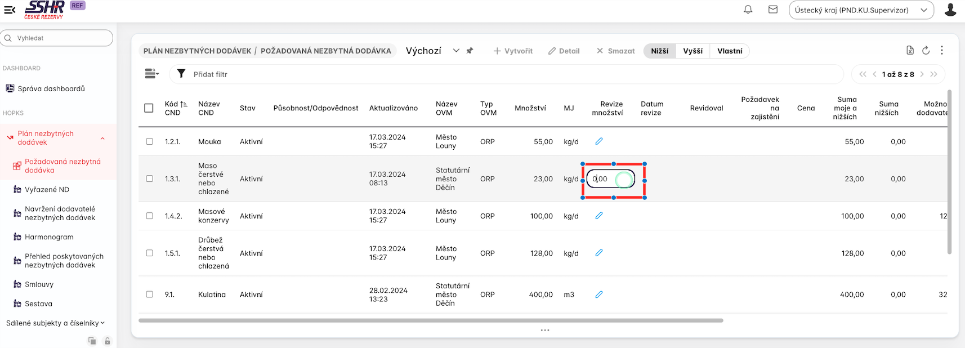The width and height of the screenshot is (965, 348).
Task: Click the horizontal table scrollbar
Action: (x=431, y=320)
